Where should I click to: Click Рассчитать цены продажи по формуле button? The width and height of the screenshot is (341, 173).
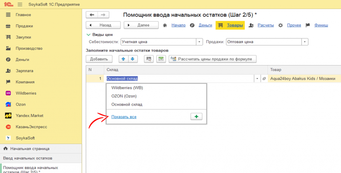tap(212, 59)
